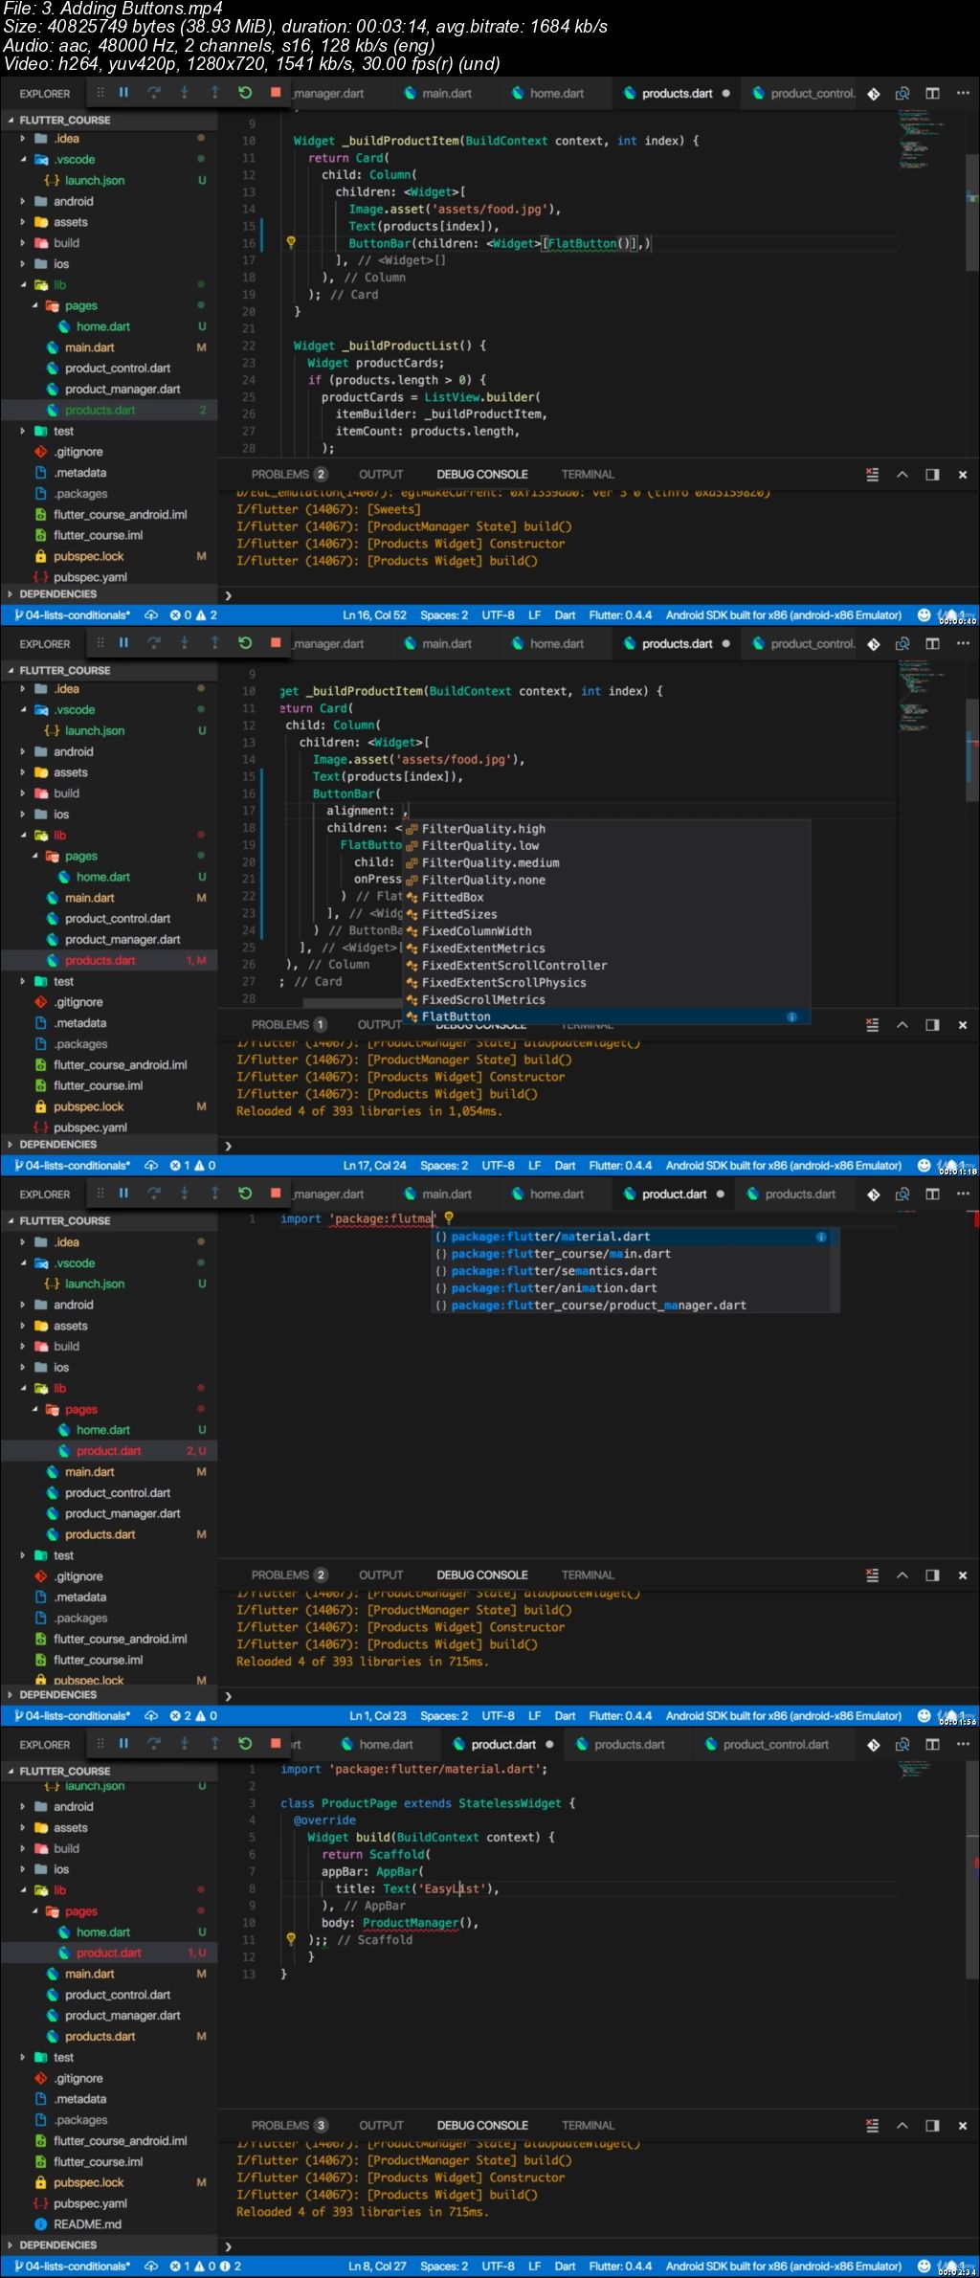Open the More Actions ellipsis in the fourth frame

click(962, 1745)
